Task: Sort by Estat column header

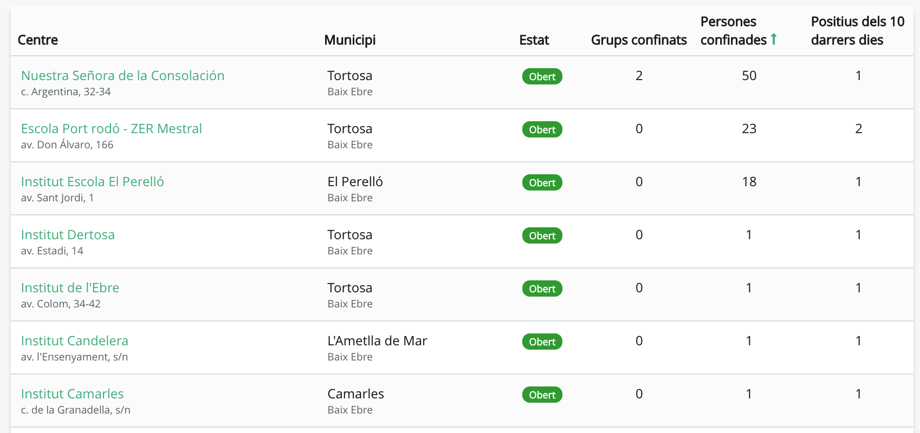Action: point(534,40)
